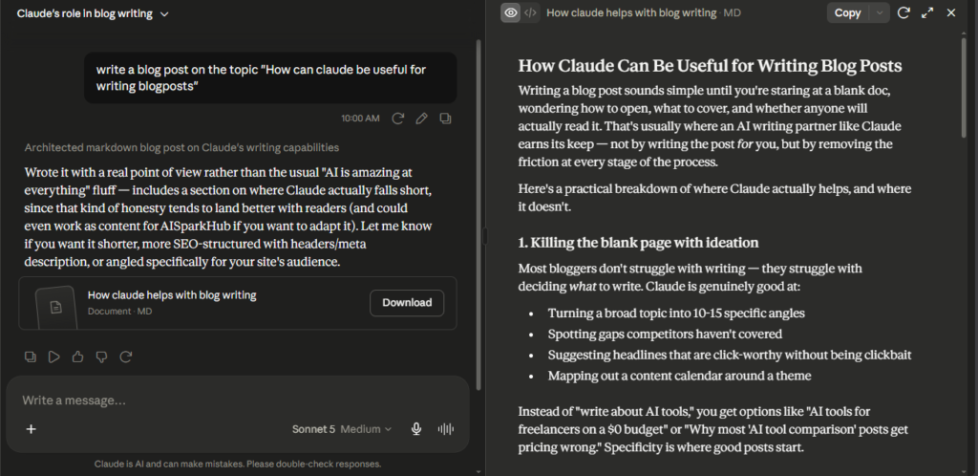Click the chat title "Claude's role in blog writing"

[x=84, y=13]
